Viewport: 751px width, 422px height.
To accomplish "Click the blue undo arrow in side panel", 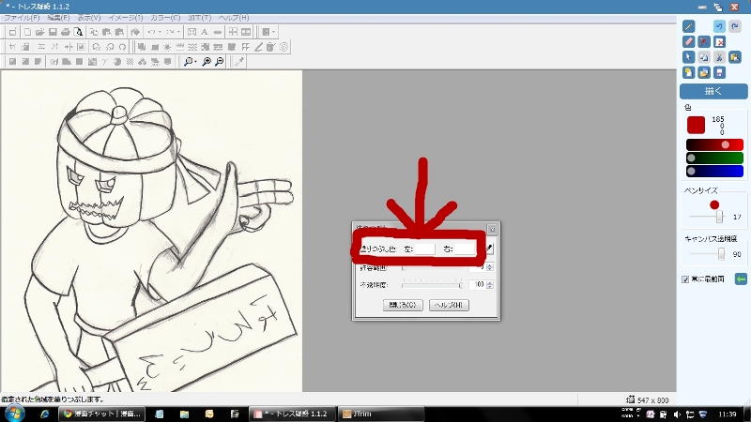I will [719, 26].
